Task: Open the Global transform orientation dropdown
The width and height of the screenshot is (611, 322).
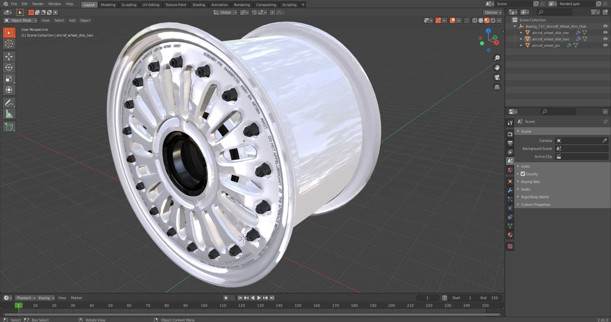Action: click(x=225, y=12)
